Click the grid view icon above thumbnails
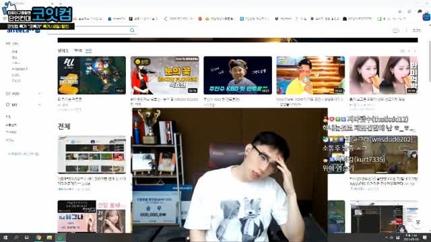Image resolution: width=431 pixels, height=242 pixels. tap(402, 51)
